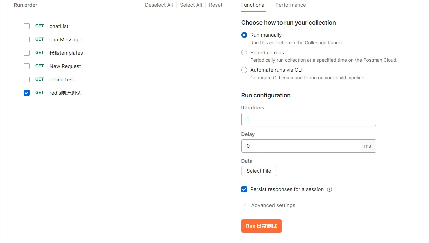This screenshot has width=429, height=243.
Task: Uncheck the redis限流测试 request checkbox
Action: coord(27,93)
